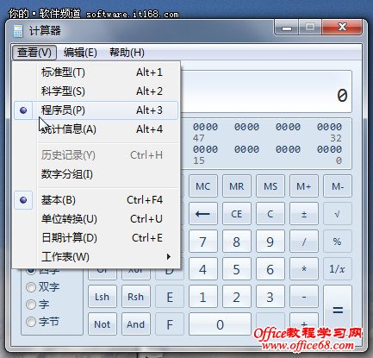
Task: Click the binary bit display panel
Action: [x=266, y=143]
